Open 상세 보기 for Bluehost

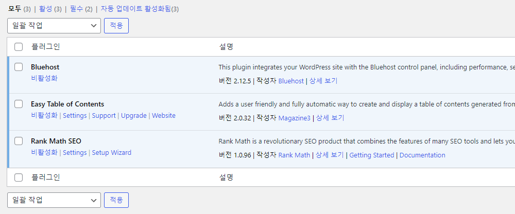point(323,81)
